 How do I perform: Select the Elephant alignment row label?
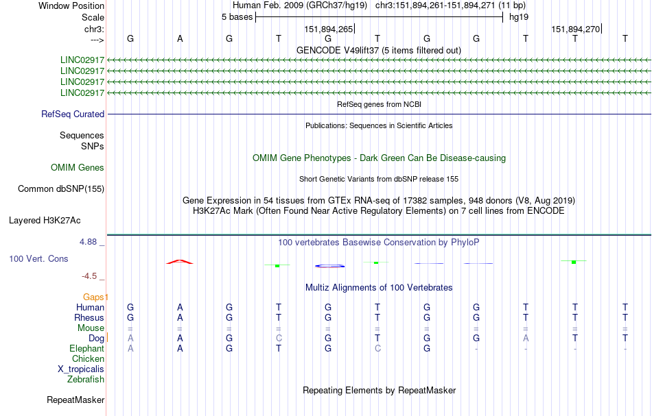(x=87, y=348)
